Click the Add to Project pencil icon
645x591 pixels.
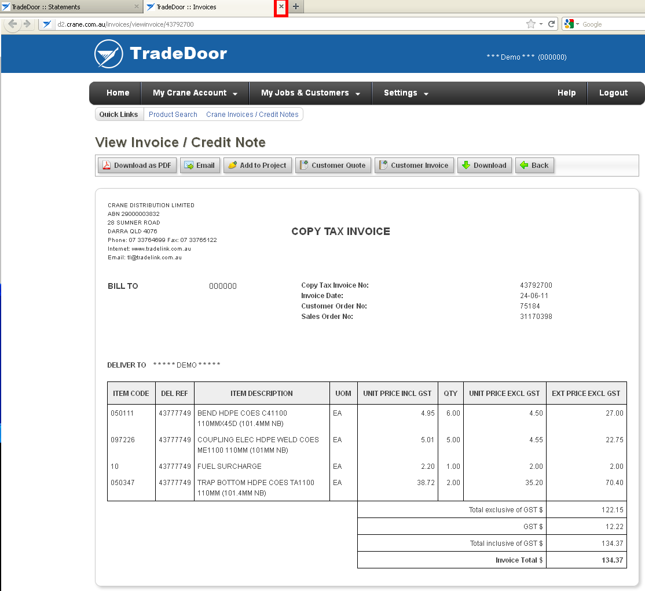pyautogui.click(x=232, y=165)
